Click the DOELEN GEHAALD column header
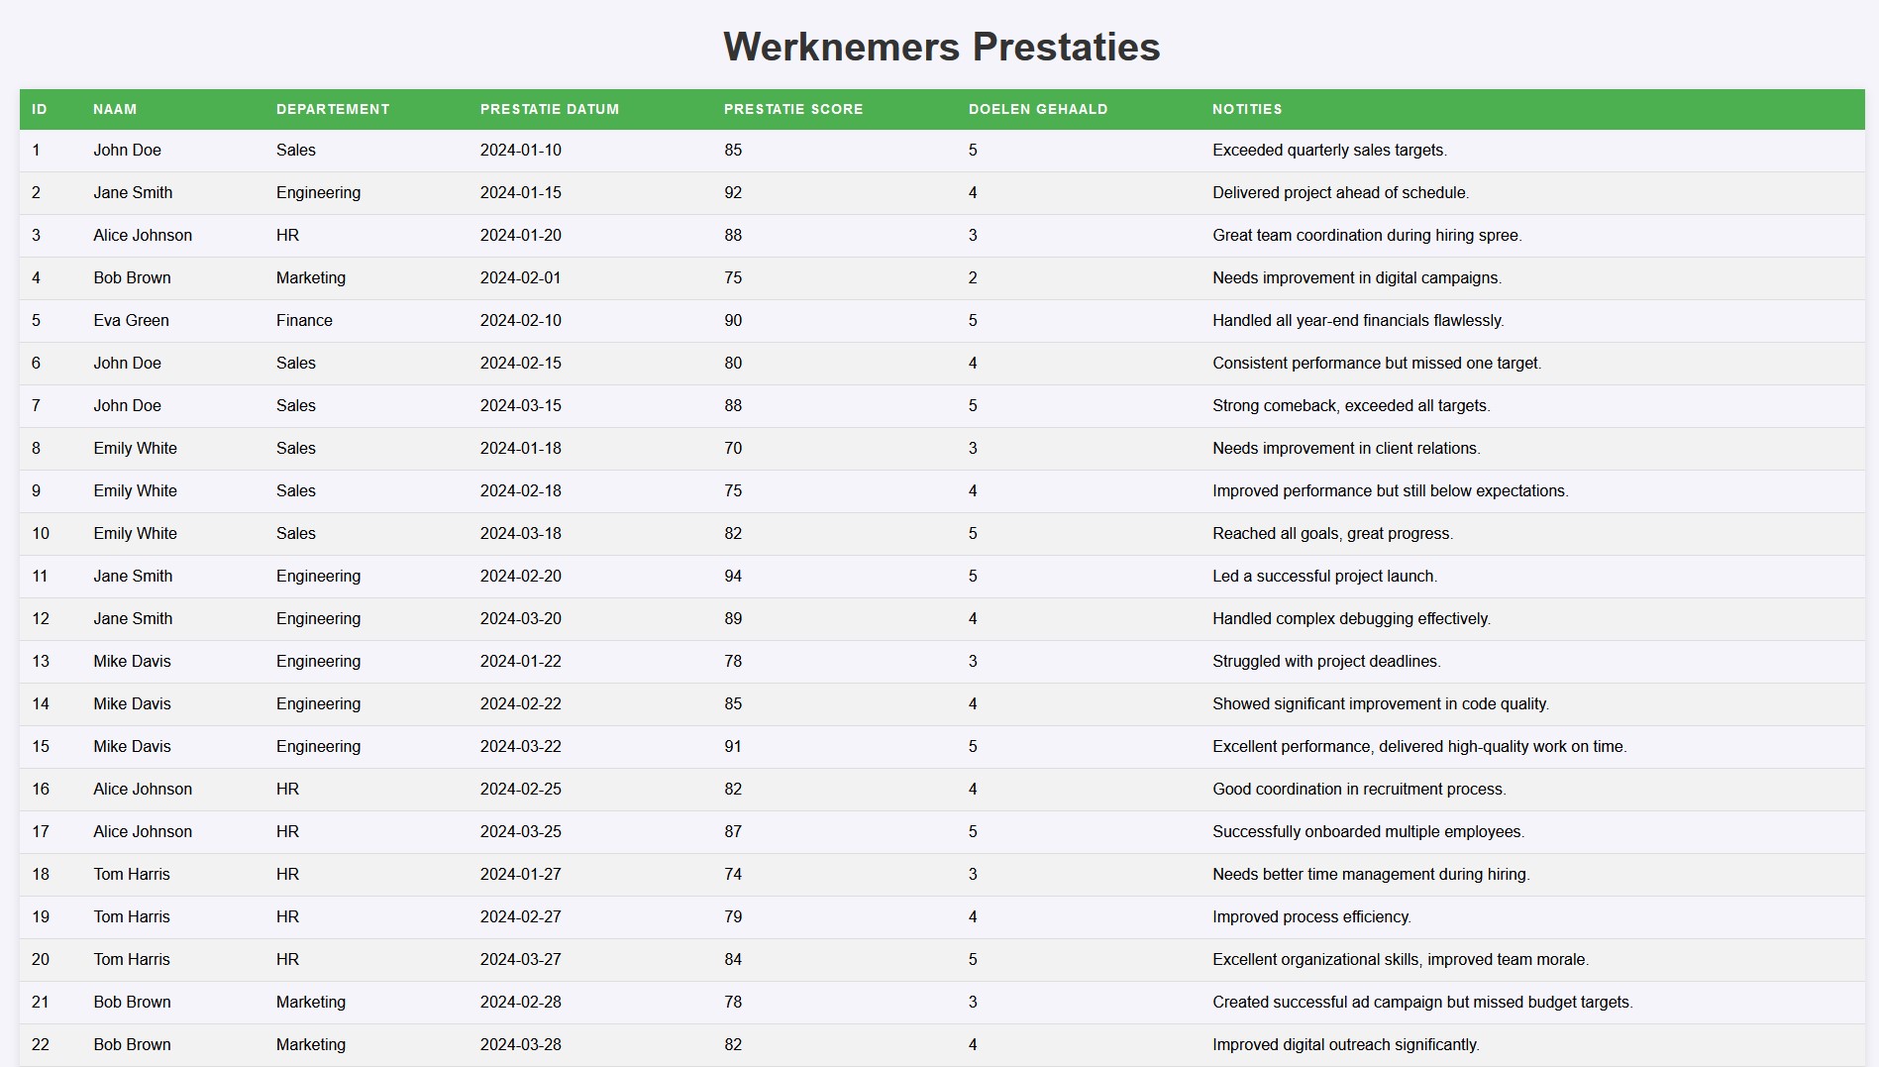 pos(1038,109)
